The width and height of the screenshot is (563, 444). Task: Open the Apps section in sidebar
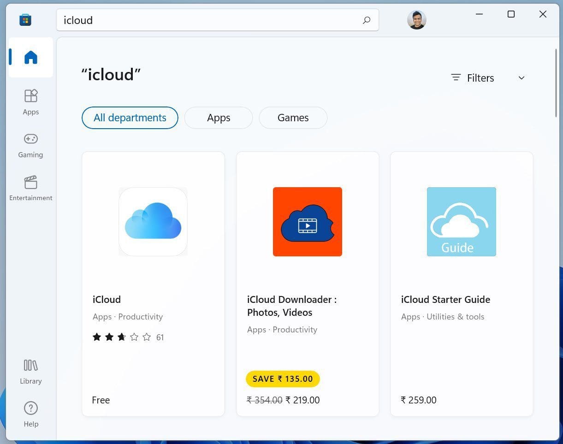click(31, 102)
